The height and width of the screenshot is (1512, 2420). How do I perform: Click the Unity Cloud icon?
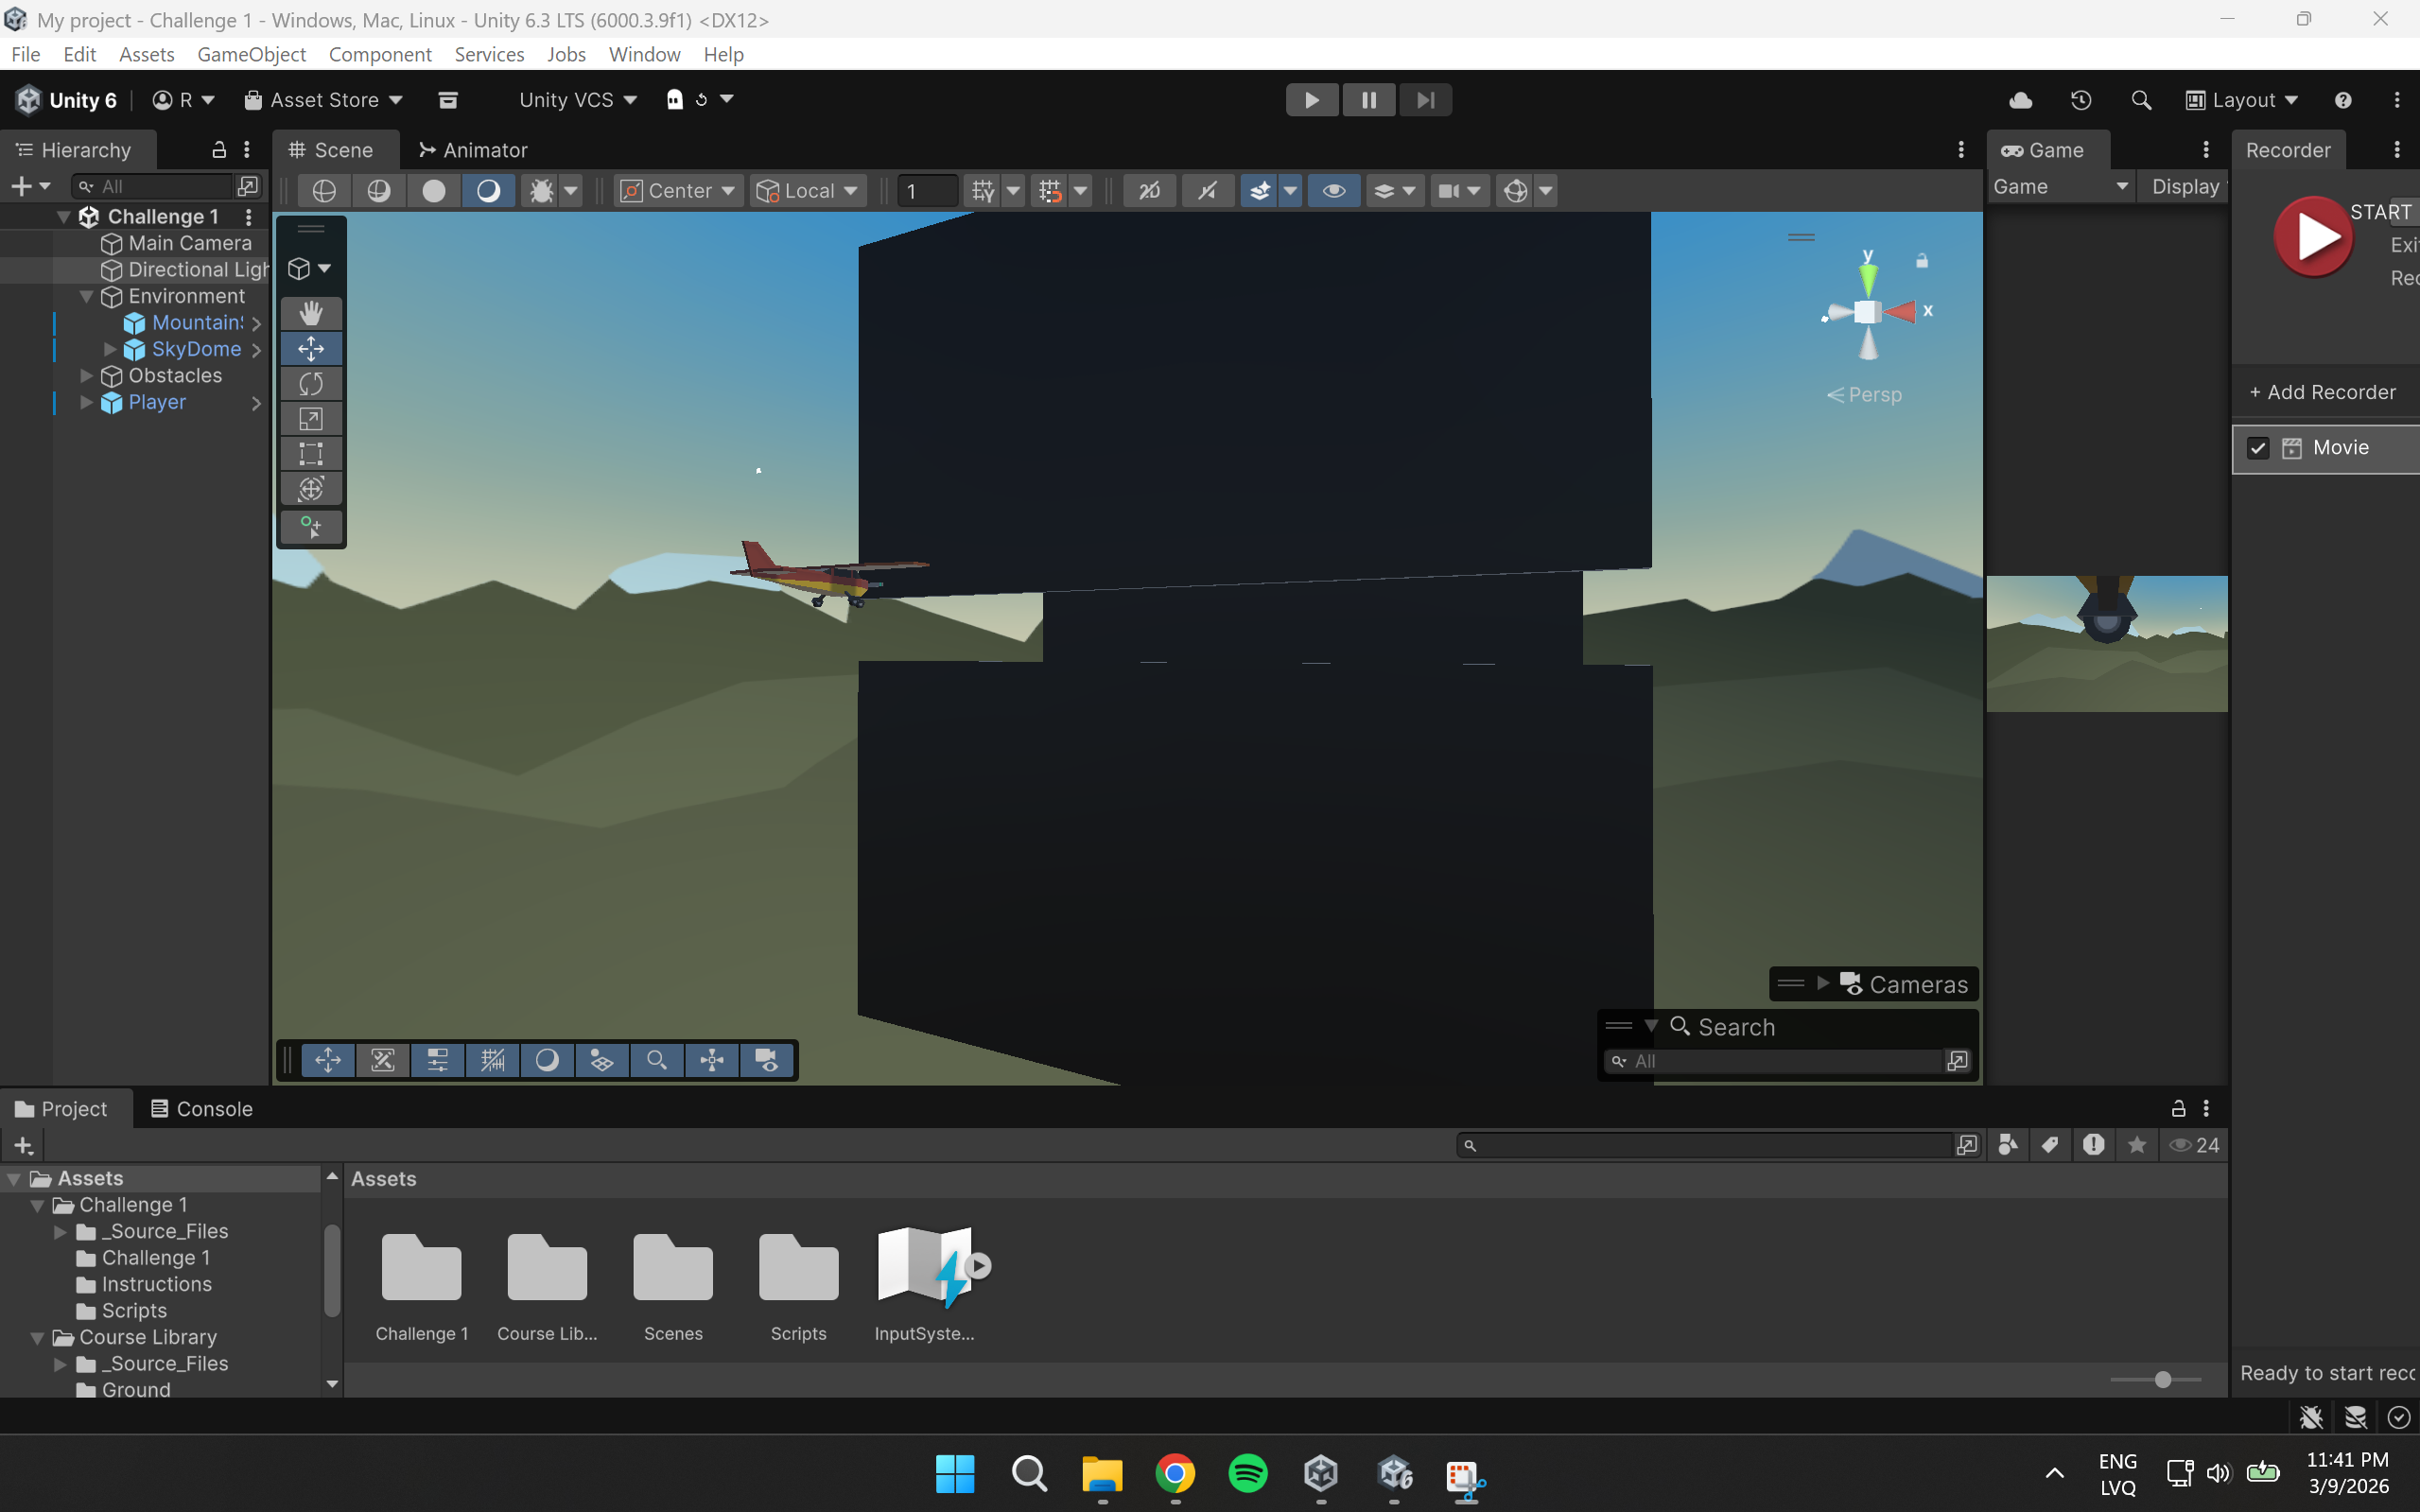coord(2020,100)
